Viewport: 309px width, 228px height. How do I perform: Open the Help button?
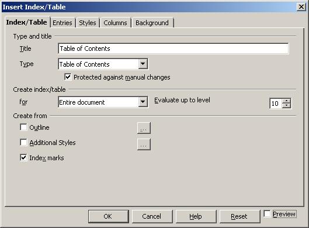[196, 216]
